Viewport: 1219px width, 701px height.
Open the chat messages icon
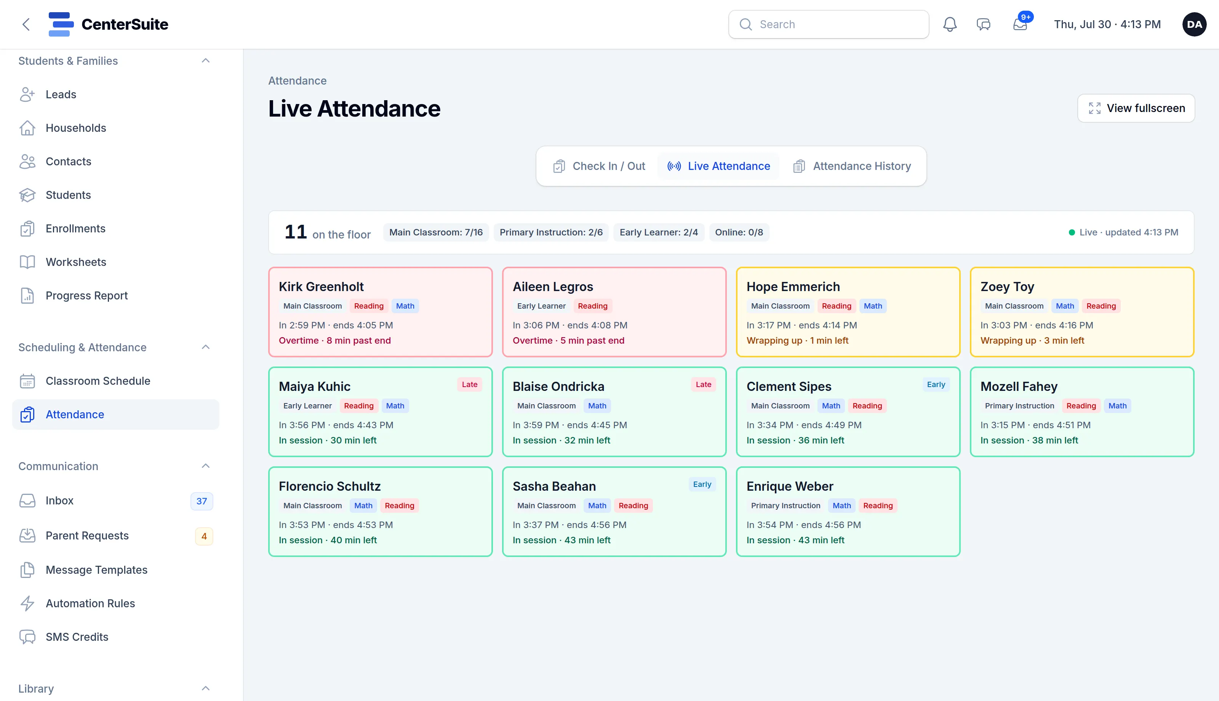983,24
